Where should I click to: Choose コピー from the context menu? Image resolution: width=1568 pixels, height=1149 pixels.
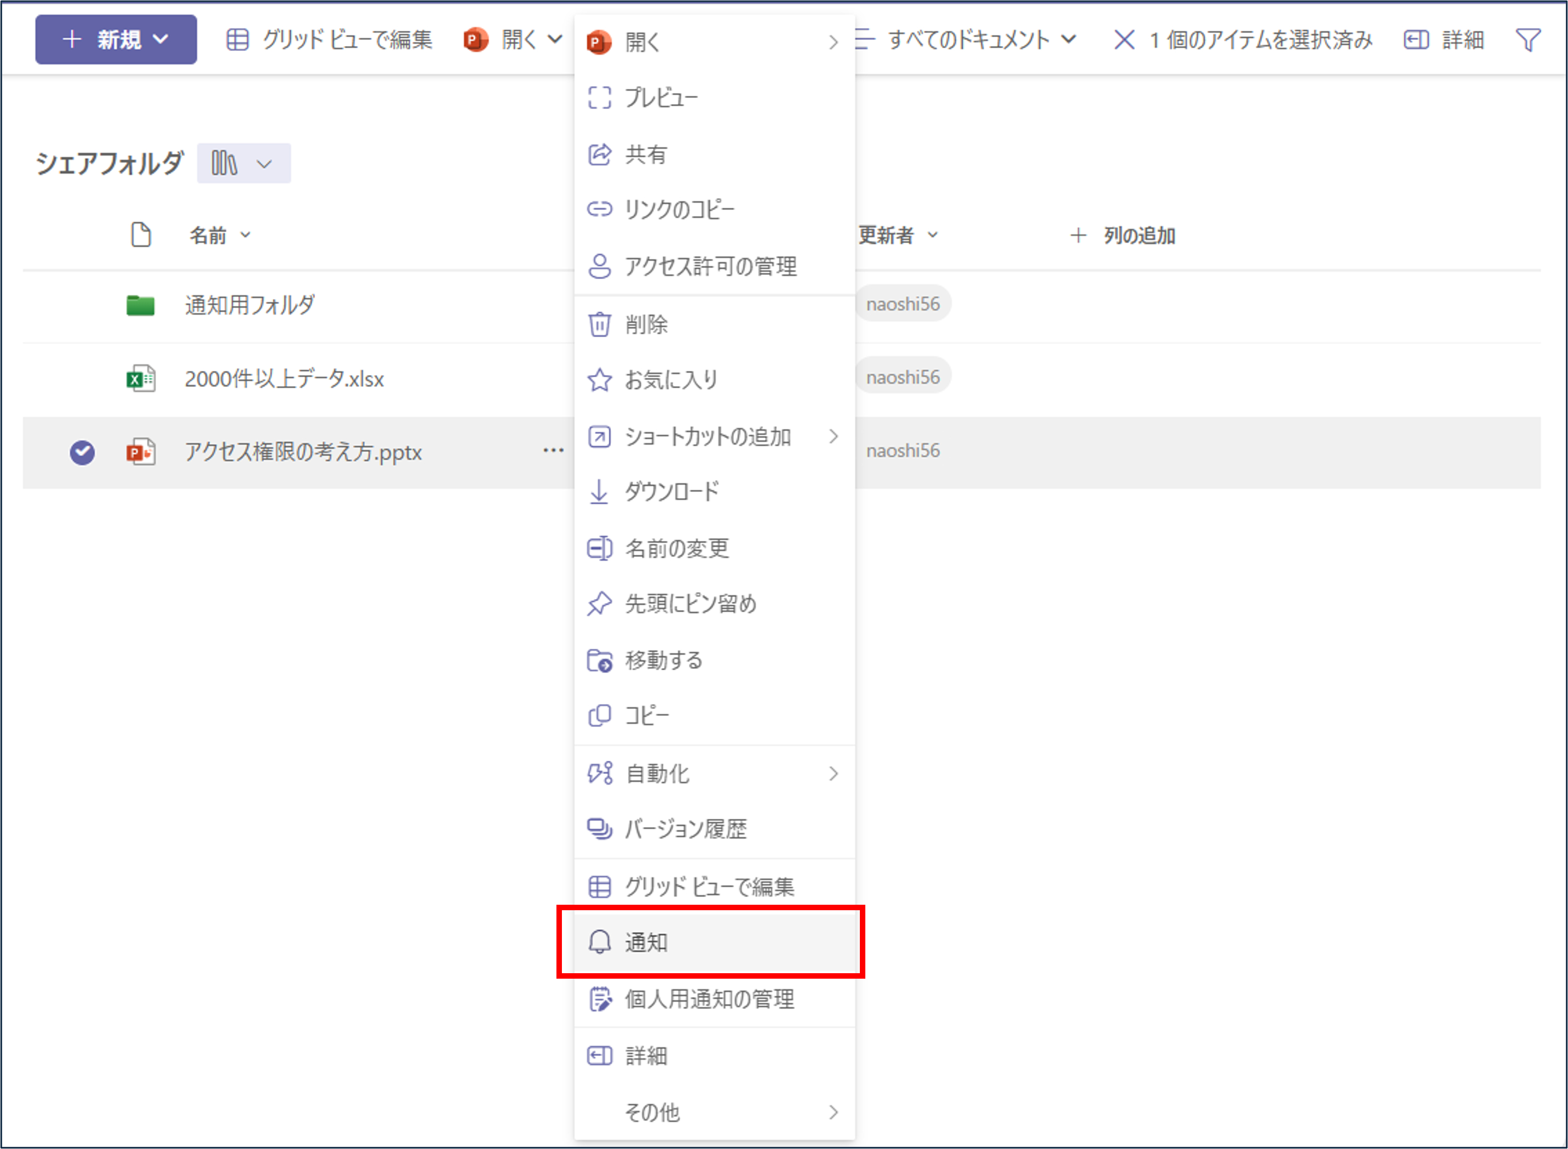[x=714, y=716]
